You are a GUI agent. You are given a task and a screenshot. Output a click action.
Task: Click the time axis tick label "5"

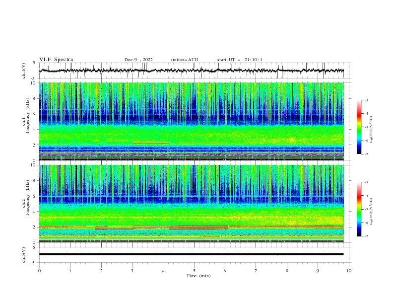click(x=194, y=271)
